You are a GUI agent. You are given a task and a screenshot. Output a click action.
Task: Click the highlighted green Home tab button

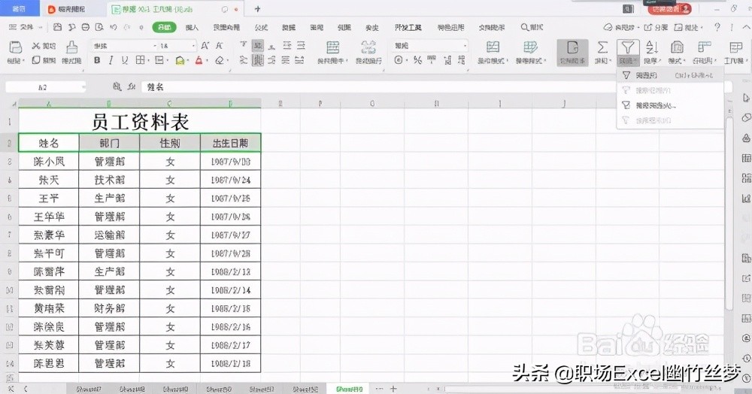click(163, 27)
